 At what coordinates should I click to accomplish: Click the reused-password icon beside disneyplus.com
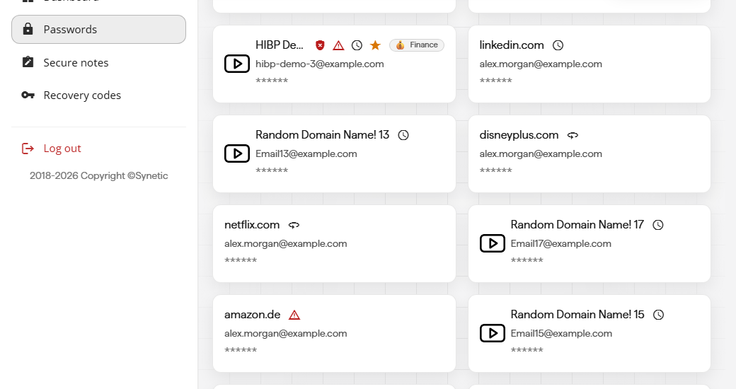tap(573, 135)
